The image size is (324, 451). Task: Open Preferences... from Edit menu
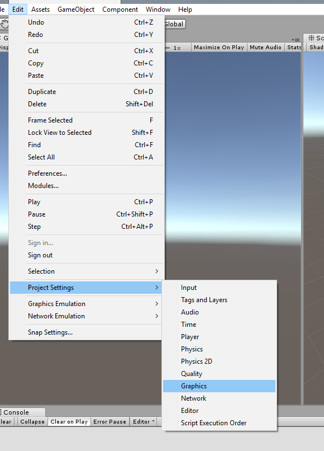pos(87,173)
